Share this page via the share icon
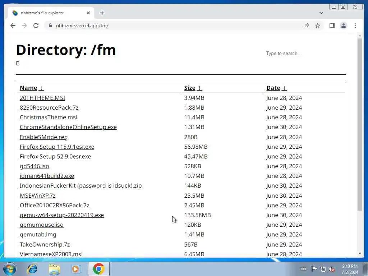 [x=306, y=26]
